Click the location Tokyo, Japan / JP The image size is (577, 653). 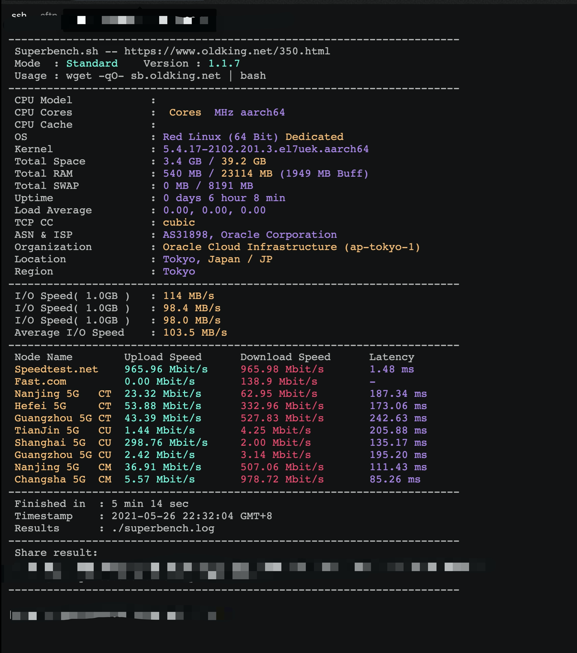(218, 259)
